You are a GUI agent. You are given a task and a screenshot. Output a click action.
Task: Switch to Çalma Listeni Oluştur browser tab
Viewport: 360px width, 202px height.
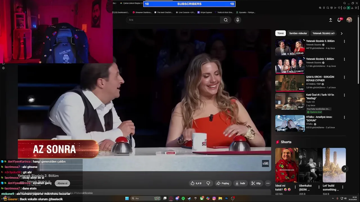(131, 3)
